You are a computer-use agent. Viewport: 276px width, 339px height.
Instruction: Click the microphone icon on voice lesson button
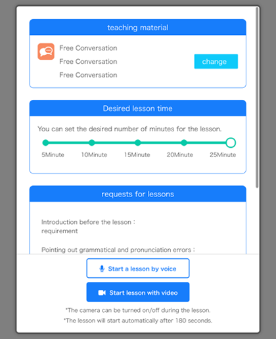102,269
